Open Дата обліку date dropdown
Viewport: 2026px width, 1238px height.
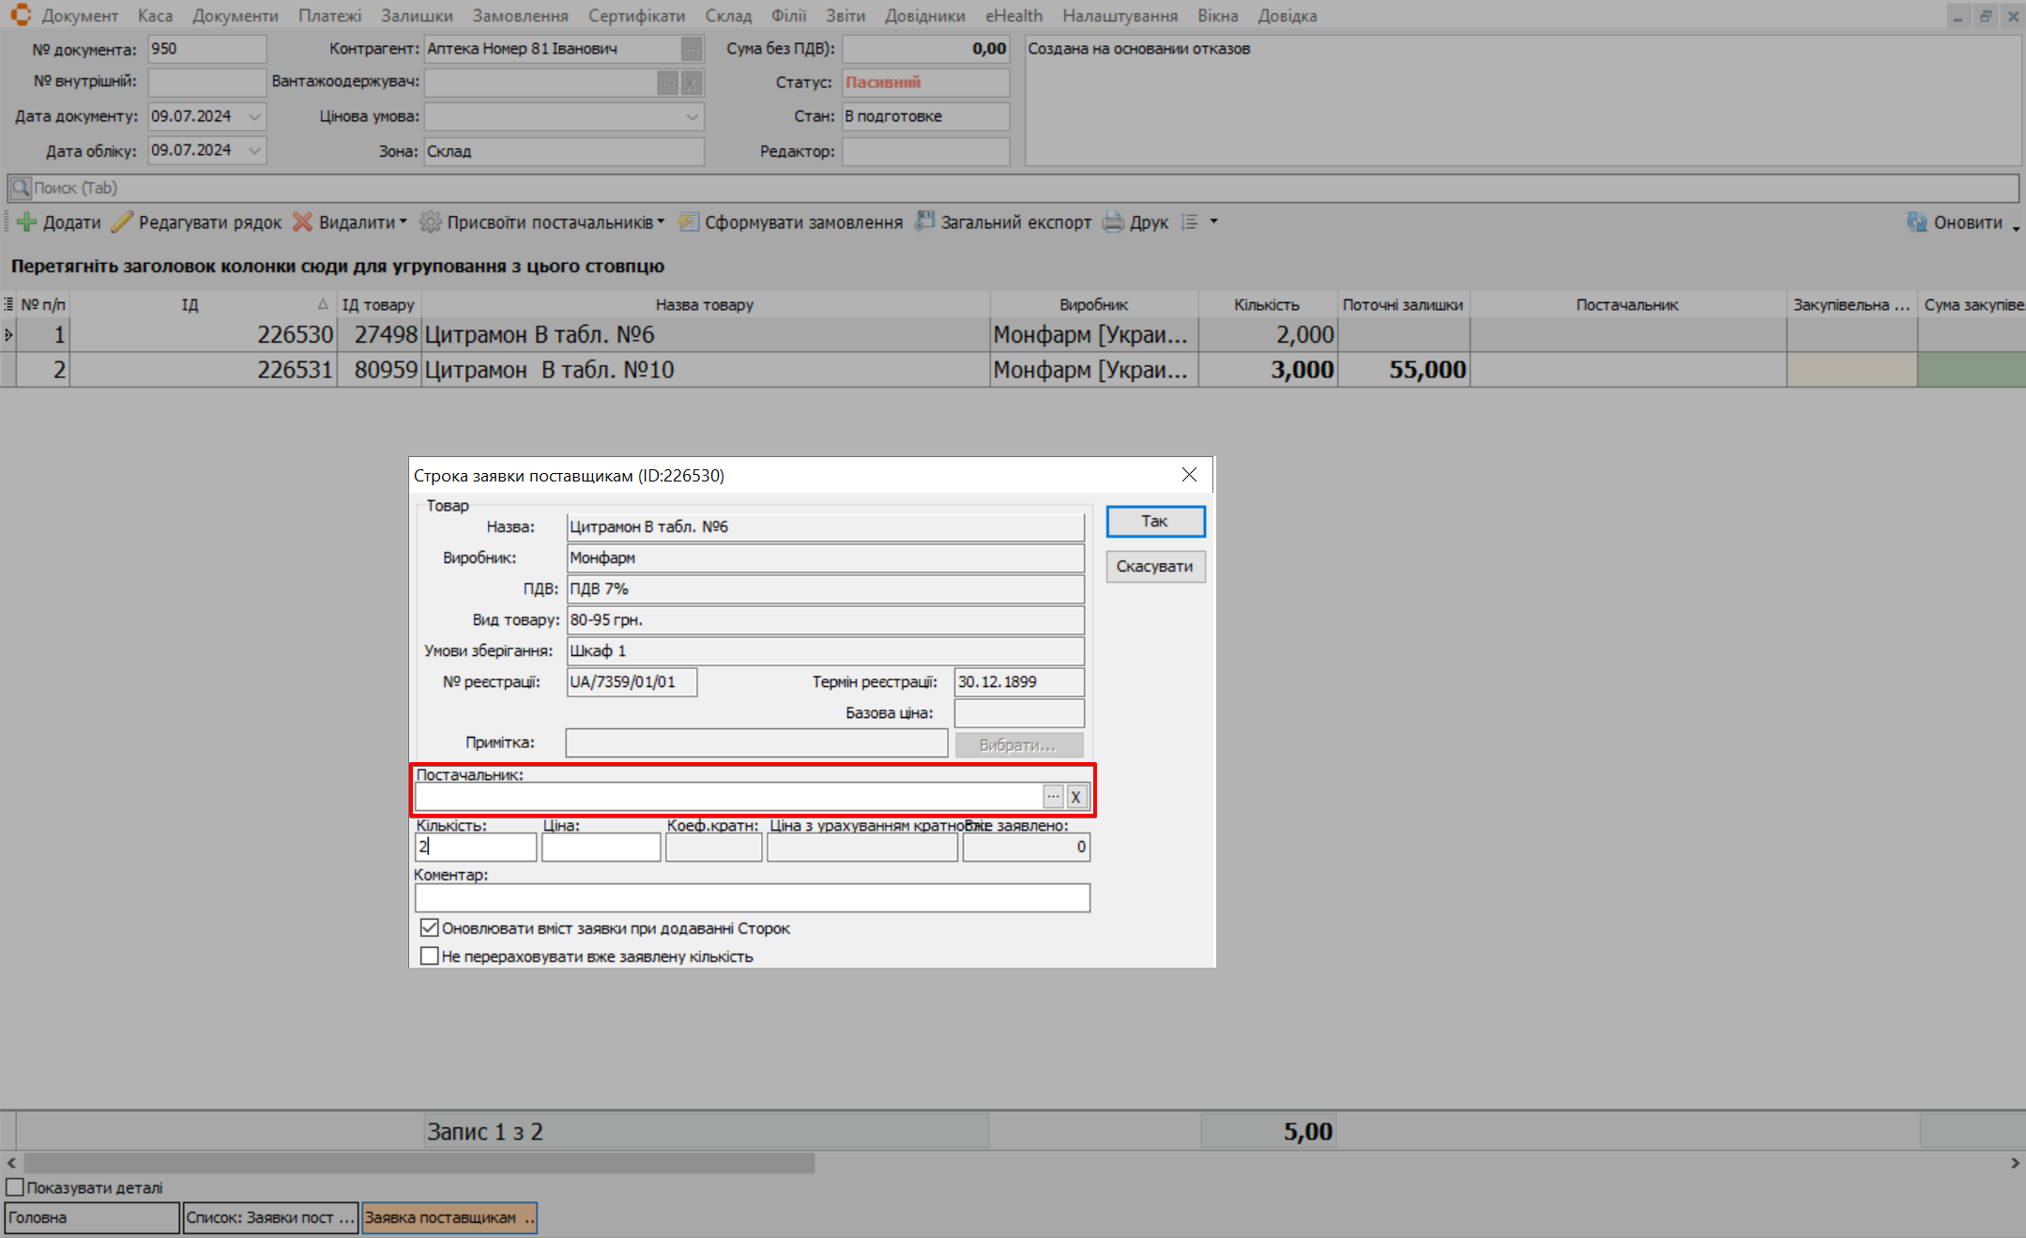(x=254, y=150)
